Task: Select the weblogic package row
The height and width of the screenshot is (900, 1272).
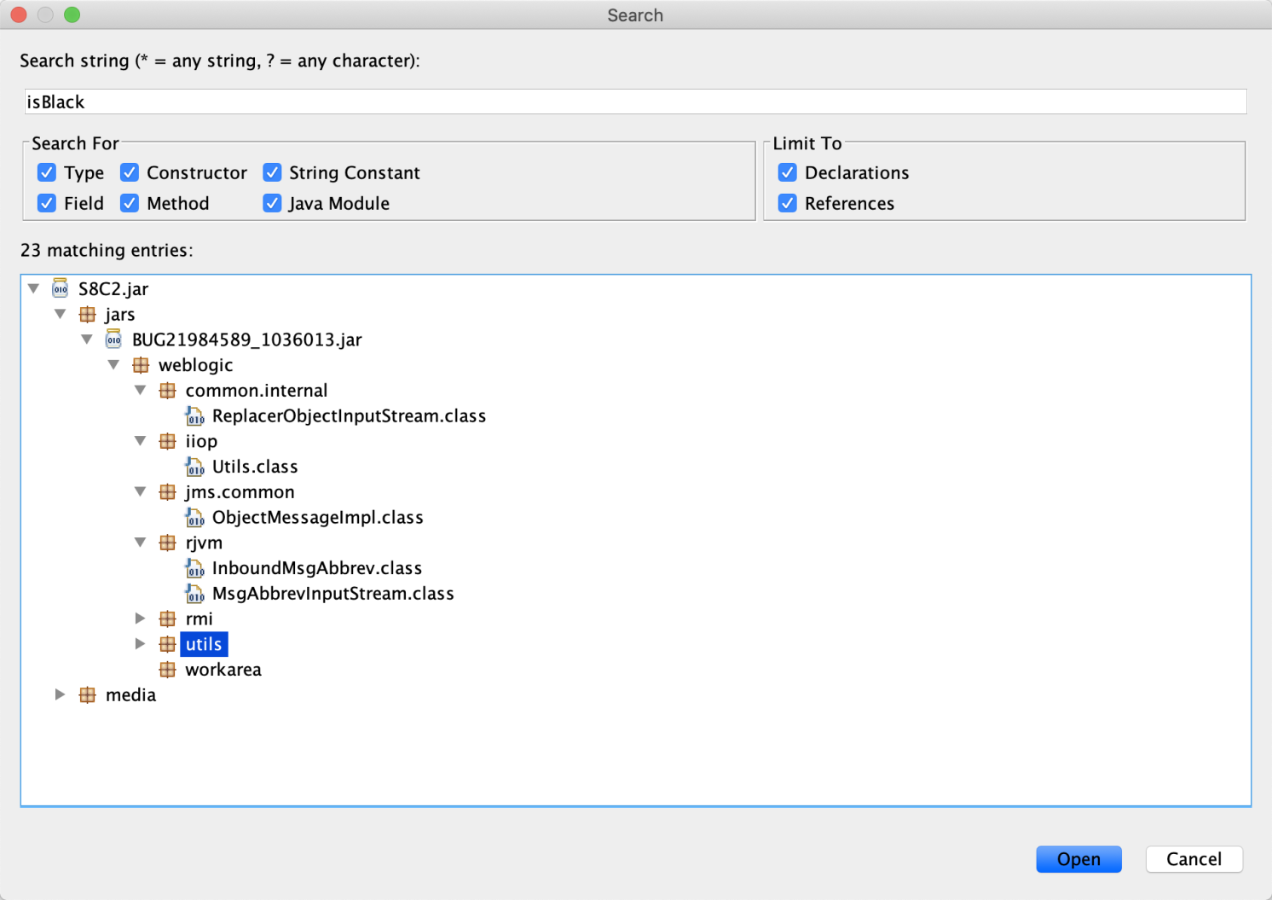Action: [195, 365]
